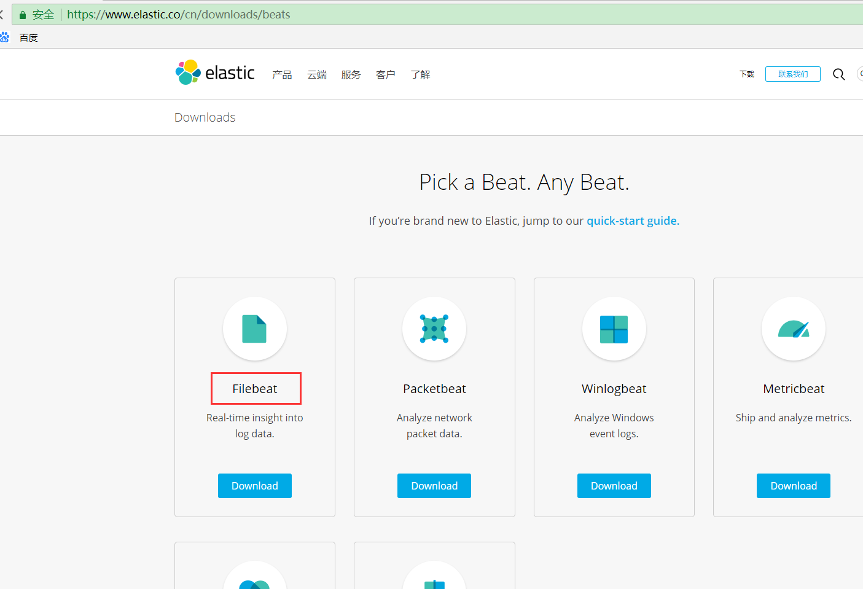Open the 客户 menu
The width and height of the screenshot is (863, 589).
386,75
